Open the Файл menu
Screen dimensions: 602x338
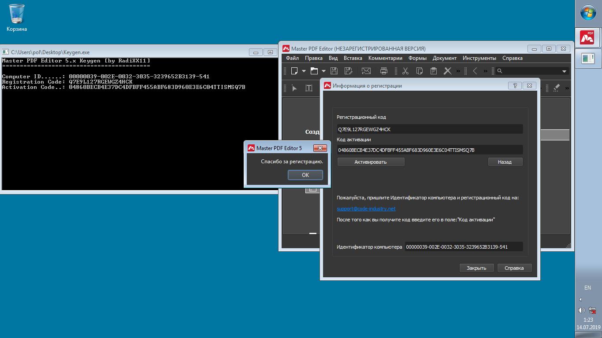point(292,58)
